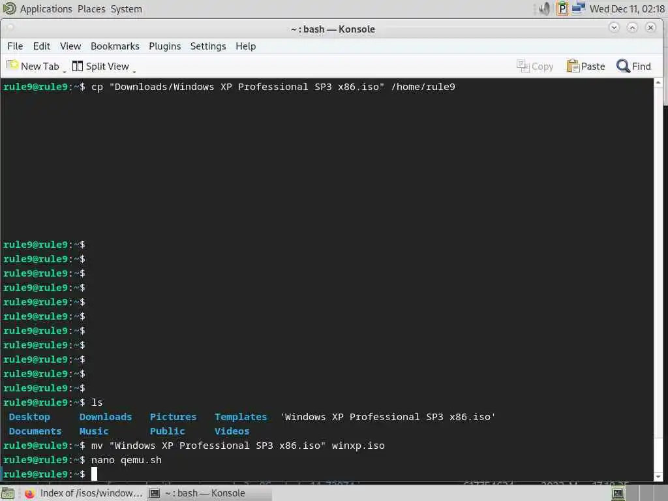Click the terminal scrollbar down arrow
Screen dimensions: 668x501
click(x=658, y=477)
